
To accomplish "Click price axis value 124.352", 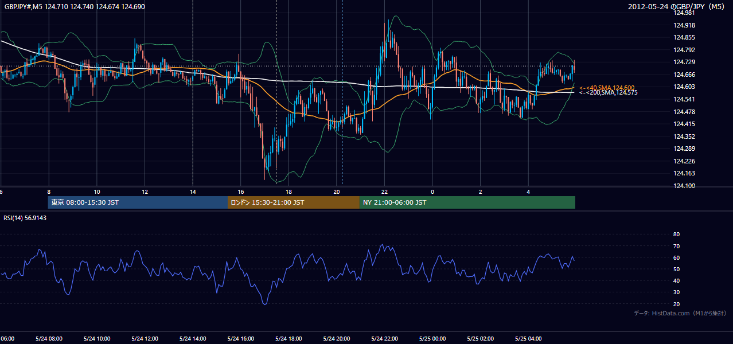I will coord(684,136).
